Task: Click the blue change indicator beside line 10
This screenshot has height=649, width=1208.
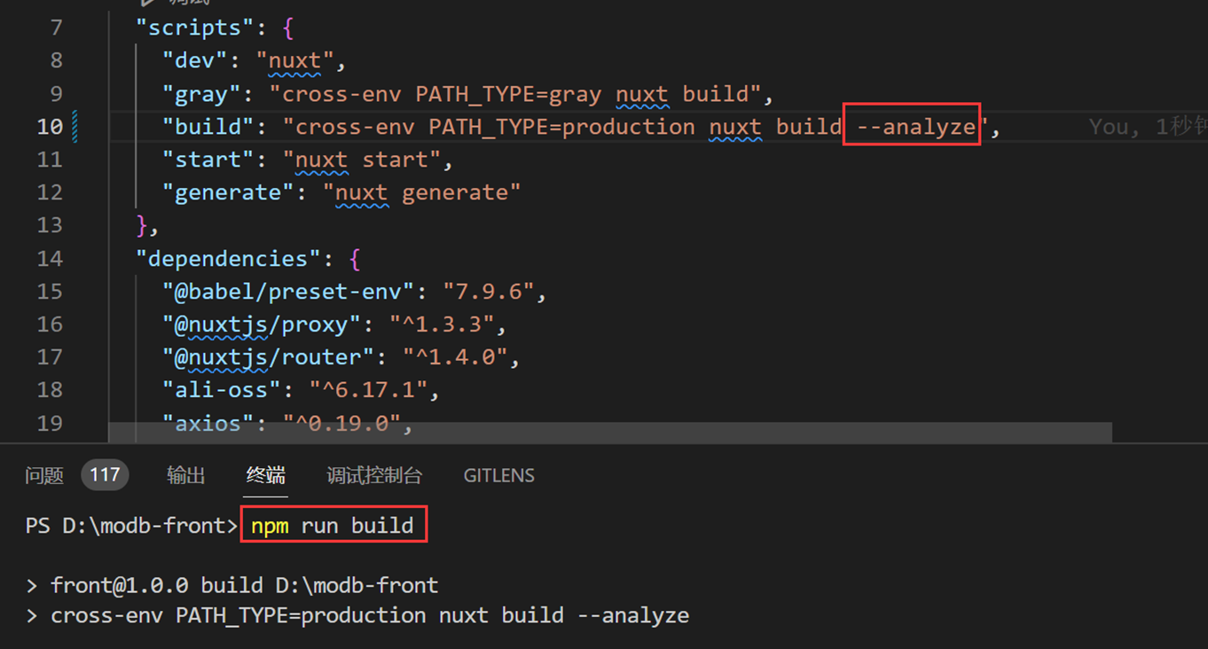Action: (75, 127)
